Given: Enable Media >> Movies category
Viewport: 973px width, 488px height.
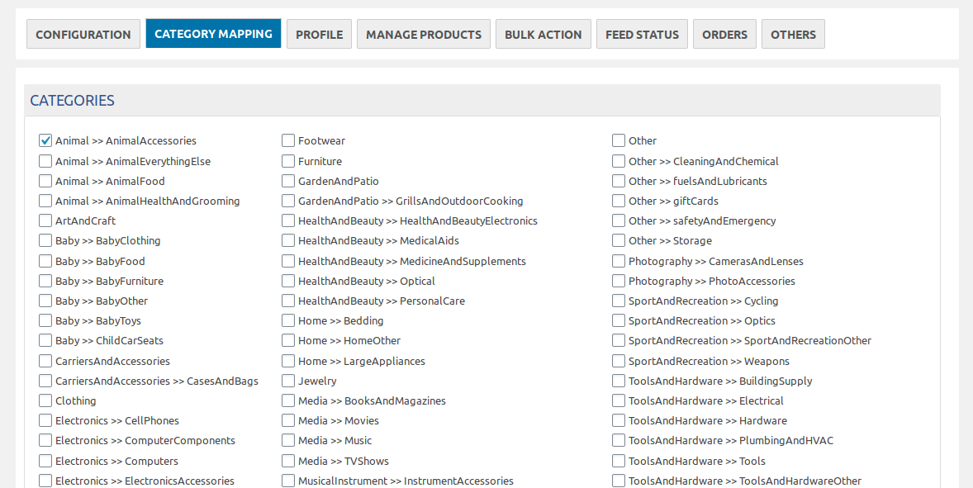Looking at the screenshot, I should (x=287, y=420).
